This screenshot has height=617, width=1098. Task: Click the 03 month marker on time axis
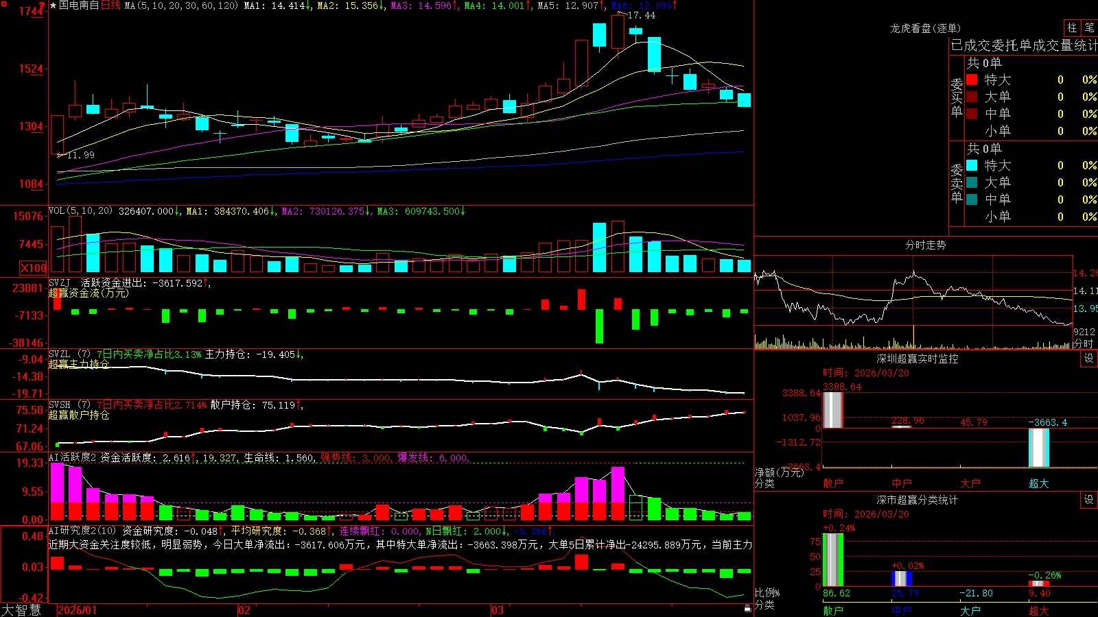pos(498,610)
